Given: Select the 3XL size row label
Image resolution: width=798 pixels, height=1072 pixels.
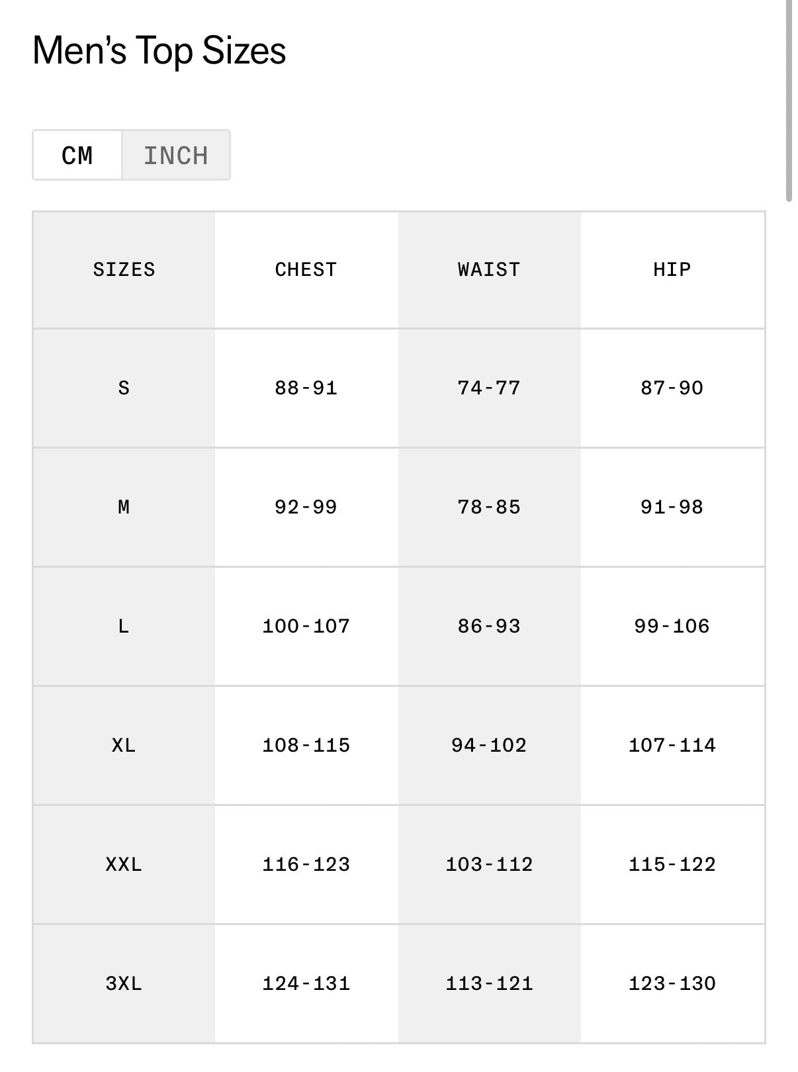Looking at the screenshot, I should point(124,984).
